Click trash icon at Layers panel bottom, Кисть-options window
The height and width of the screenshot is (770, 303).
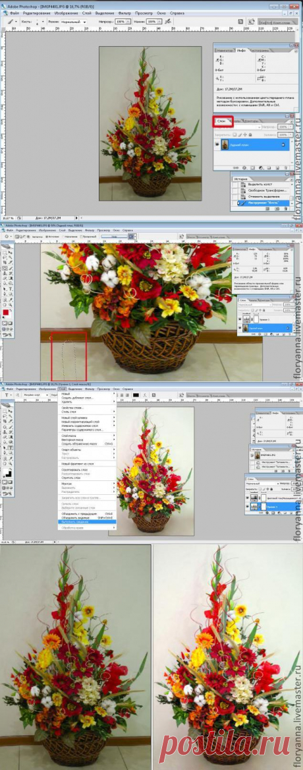click(286, 168)
